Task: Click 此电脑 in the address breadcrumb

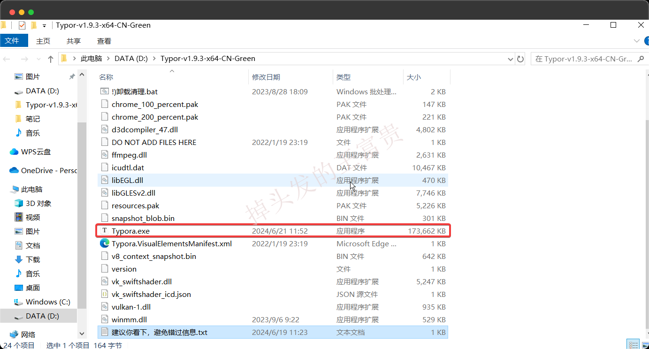Action: pos(92,59)
